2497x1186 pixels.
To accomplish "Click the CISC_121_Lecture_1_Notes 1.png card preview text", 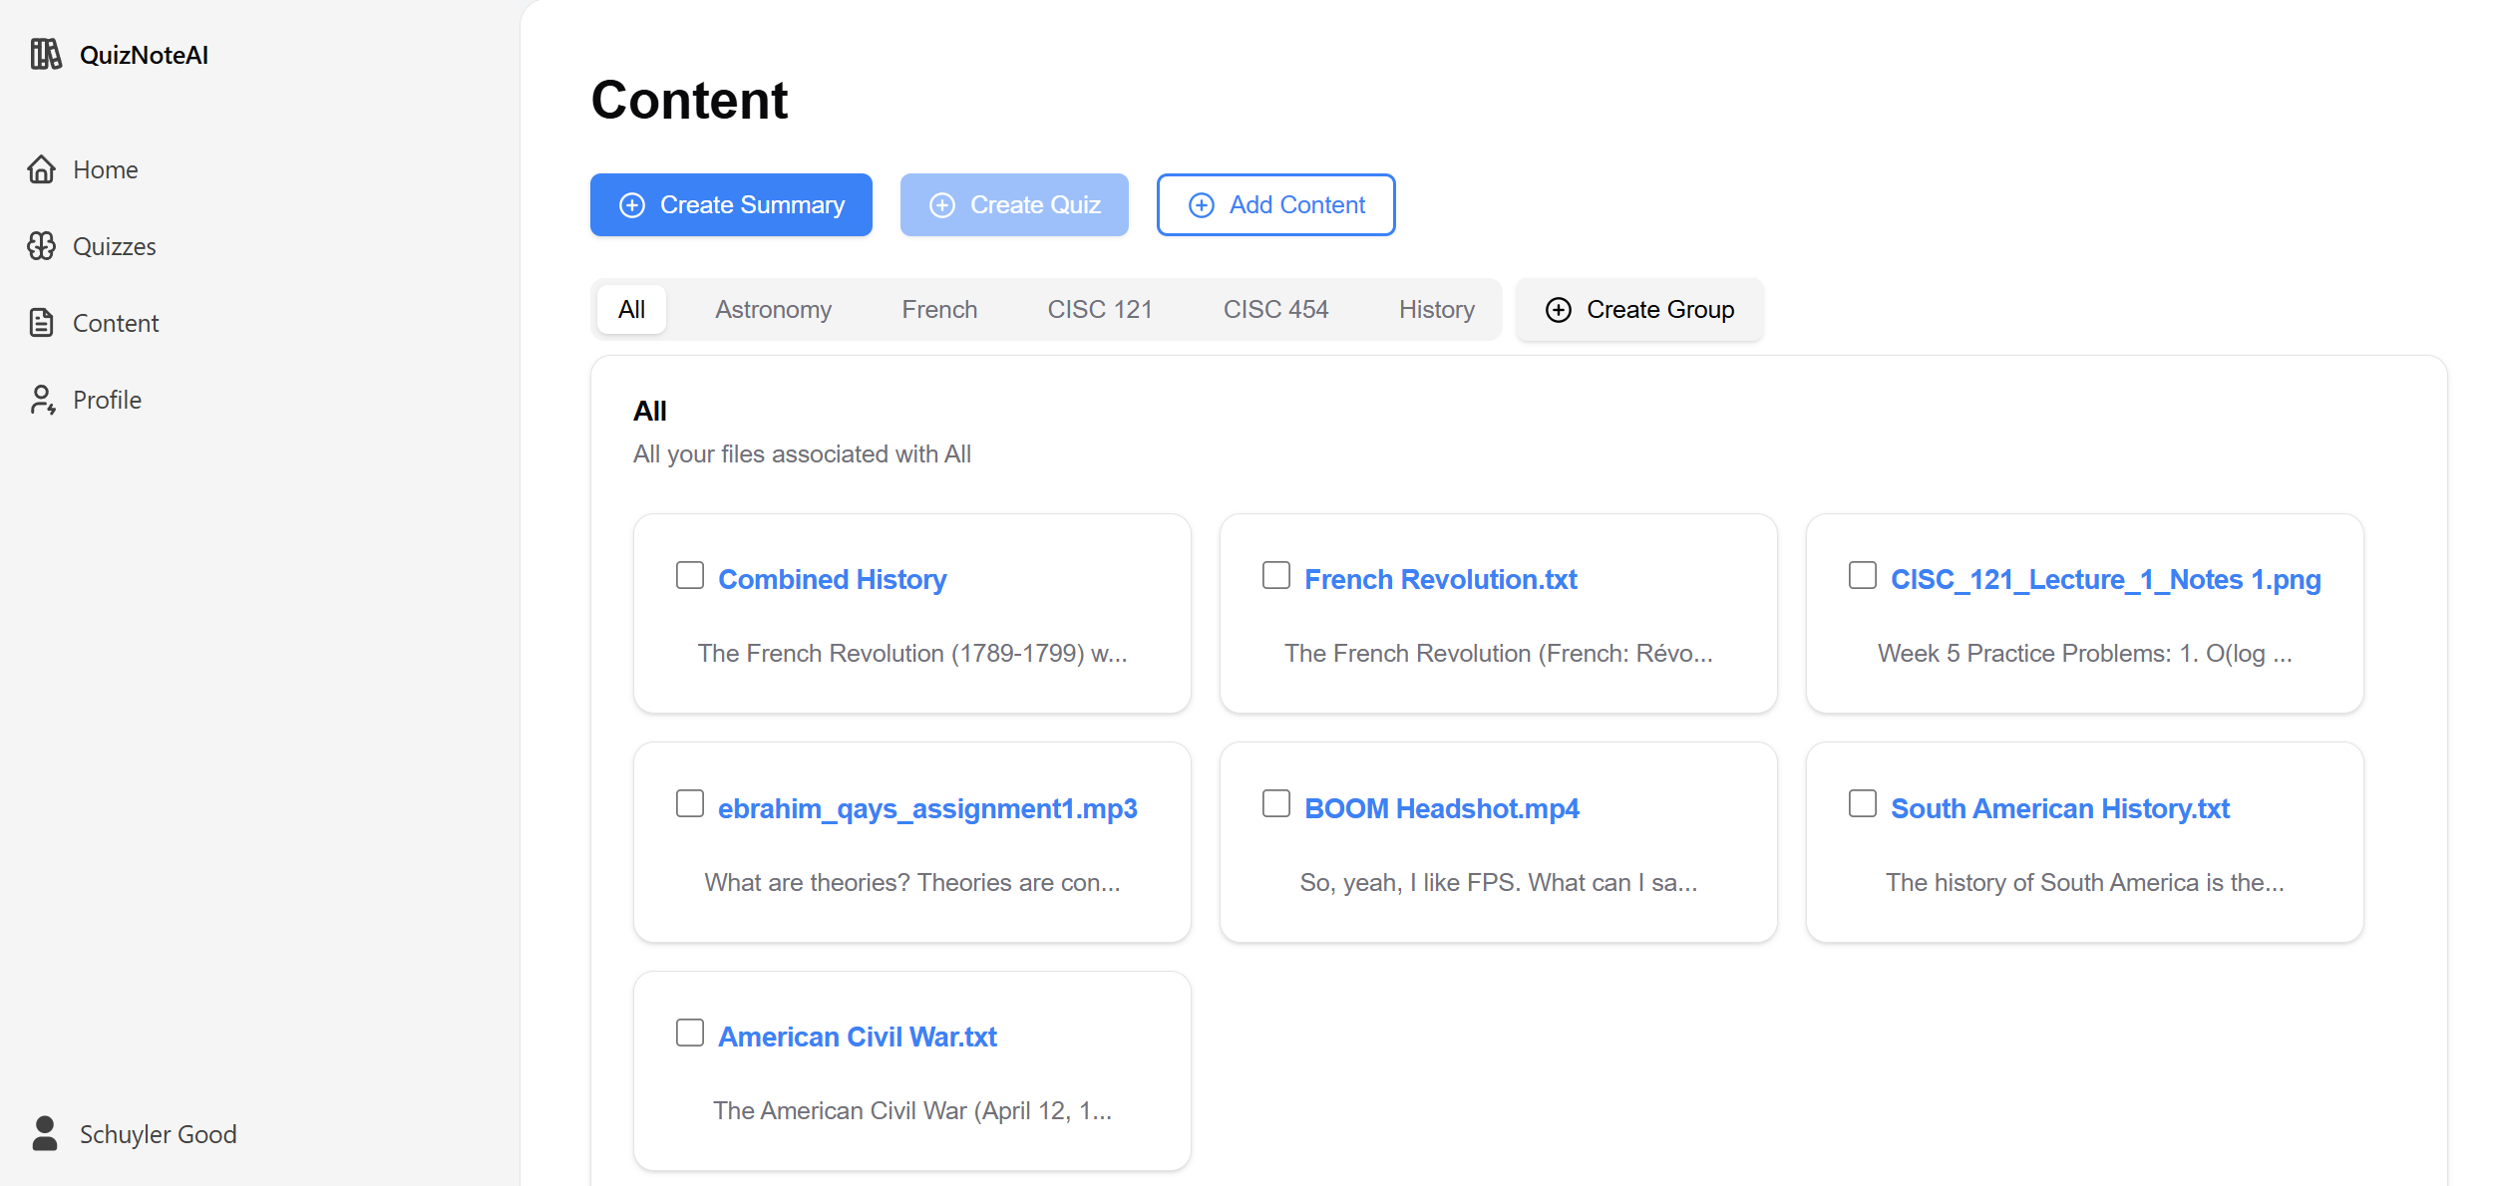I will (x=2084, y=654).
